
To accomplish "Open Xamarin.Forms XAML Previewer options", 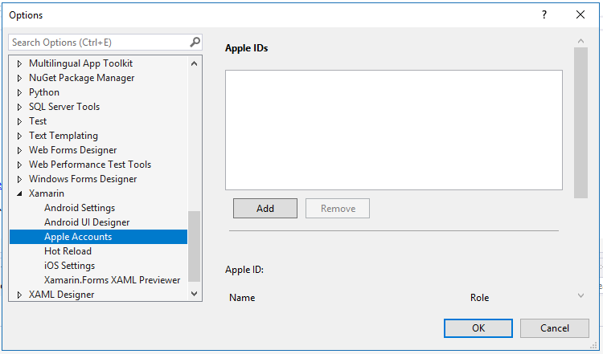I will (112, 280).
